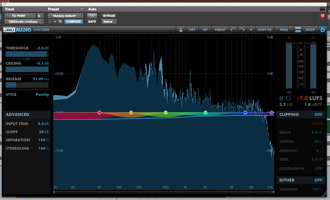The width and height of the screenshot is (330, 200).
Task: Adjust the RELEASE slider bar
Action: point(27,85)
